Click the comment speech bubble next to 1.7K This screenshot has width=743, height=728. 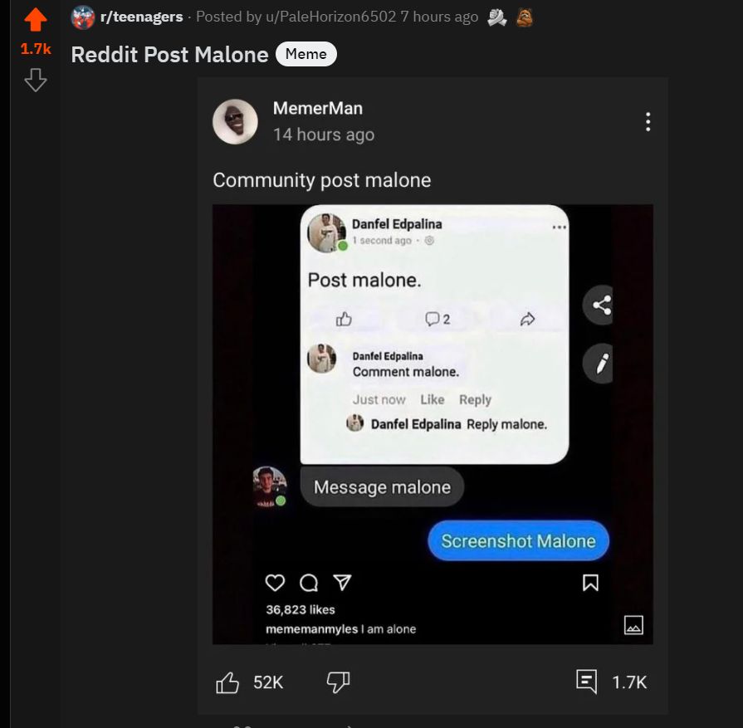[x=588, y=682]
